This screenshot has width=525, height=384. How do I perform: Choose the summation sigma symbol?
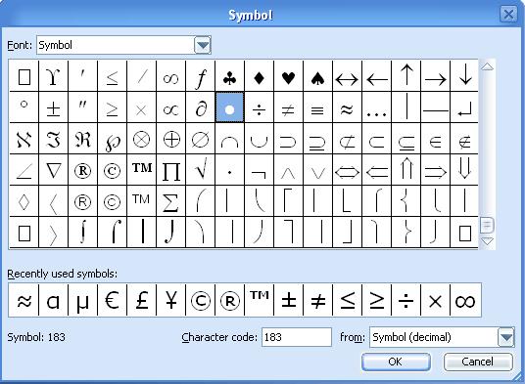(x=170, y=201)
